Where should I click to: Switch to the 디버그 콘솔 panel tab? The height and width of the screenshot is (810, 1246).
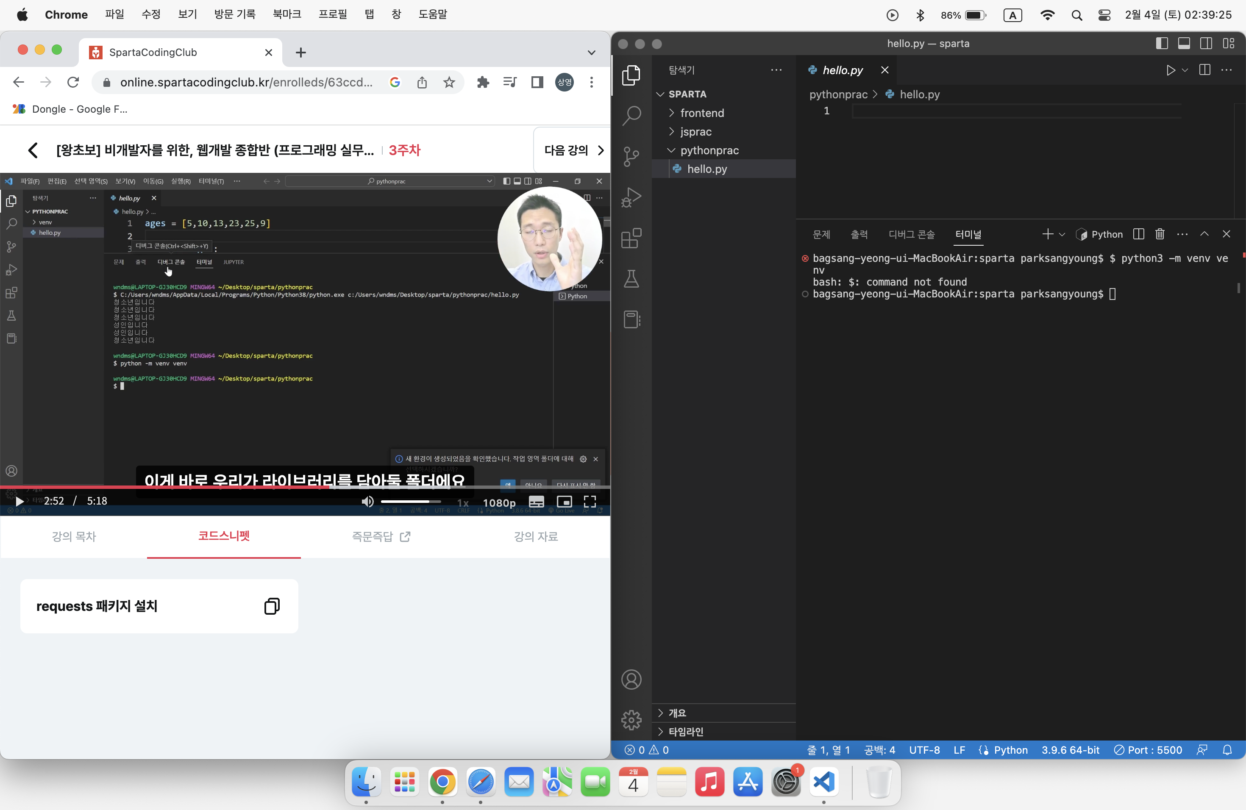point(912,234)
